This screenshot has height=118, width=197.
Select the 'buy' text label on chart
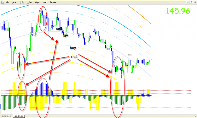point(73,48)
